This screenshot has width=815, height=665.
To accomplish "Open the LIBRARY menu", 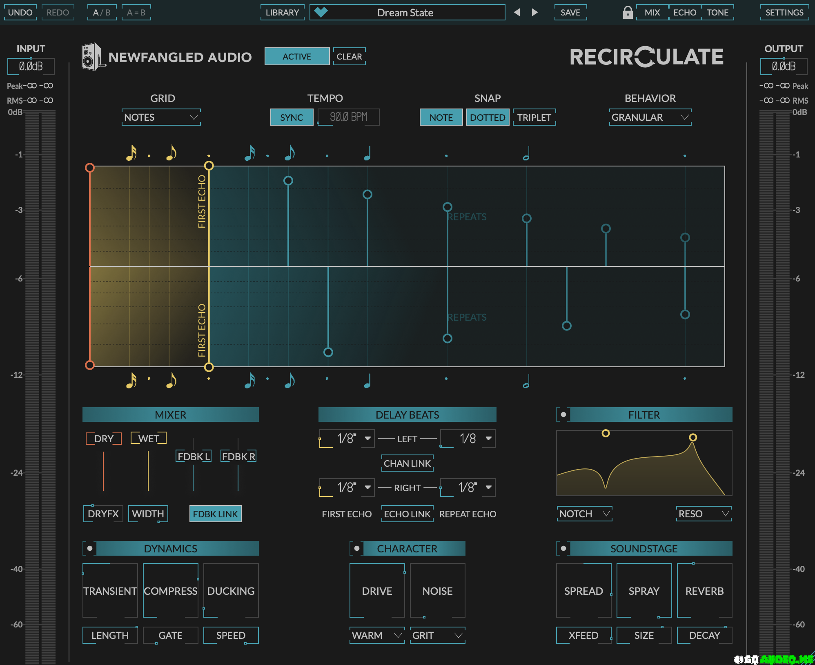I will tap(282, 12).
